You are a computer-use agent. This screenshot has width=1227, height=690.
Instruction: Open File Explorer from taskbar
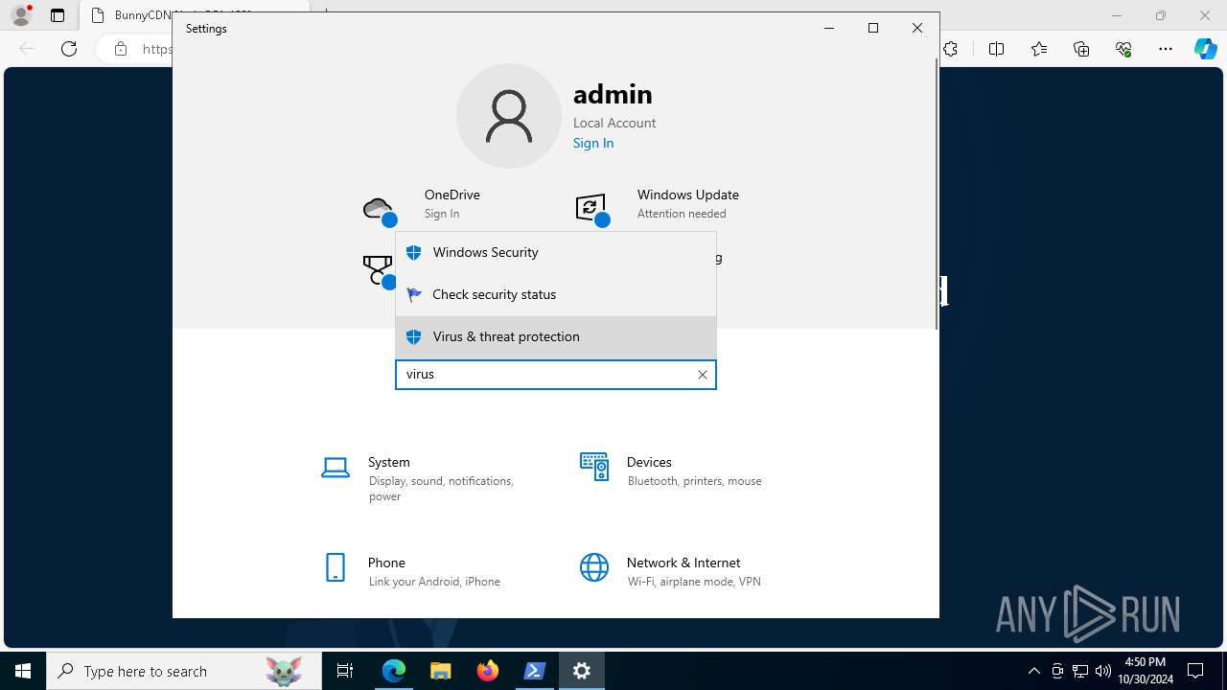point(441,671)
